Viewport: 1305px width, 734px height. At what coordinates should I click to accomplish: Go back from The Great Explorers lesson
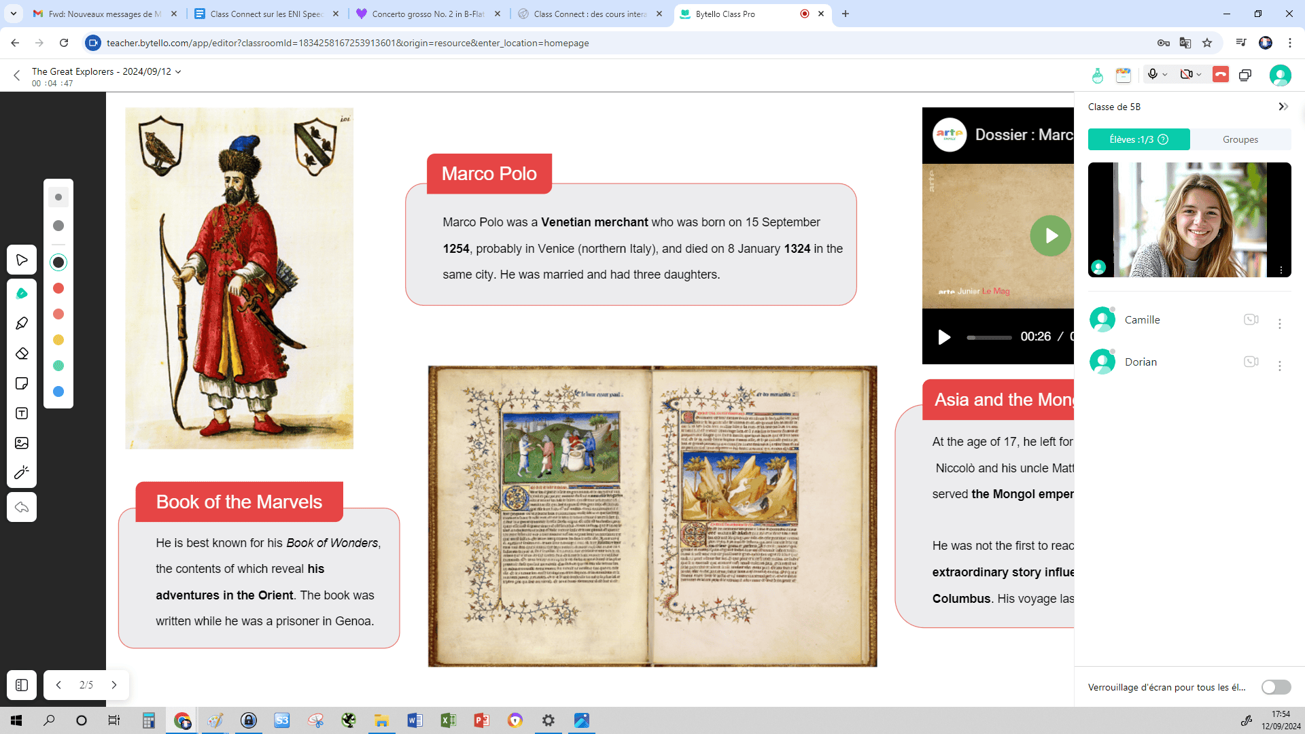(17, 75)
